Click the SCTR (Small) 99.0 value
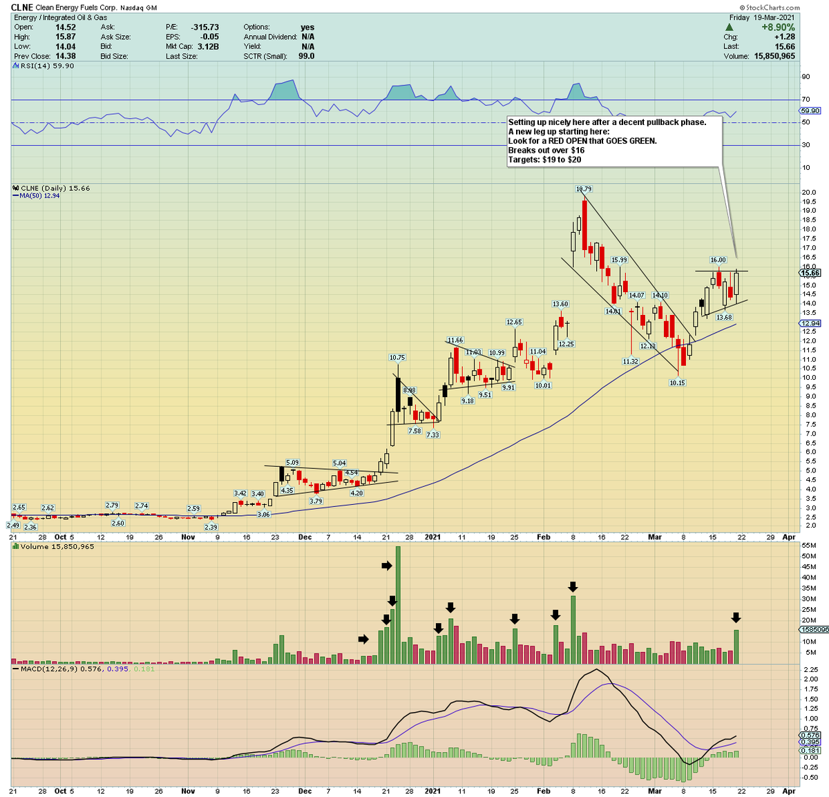The width and height of the screenshot is (829, 797). tap(306, 56)
